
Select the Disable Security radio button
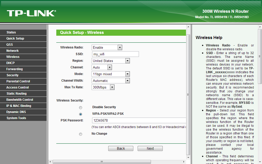[81, 108]
